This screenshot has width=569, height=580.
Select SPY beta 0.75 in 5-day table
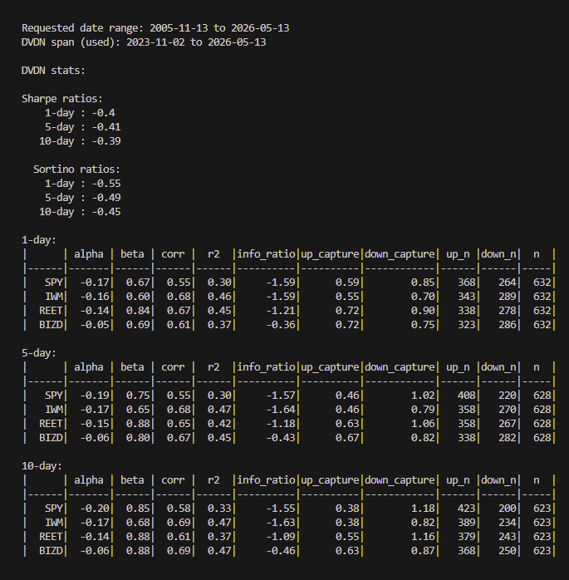click(138, 395)
